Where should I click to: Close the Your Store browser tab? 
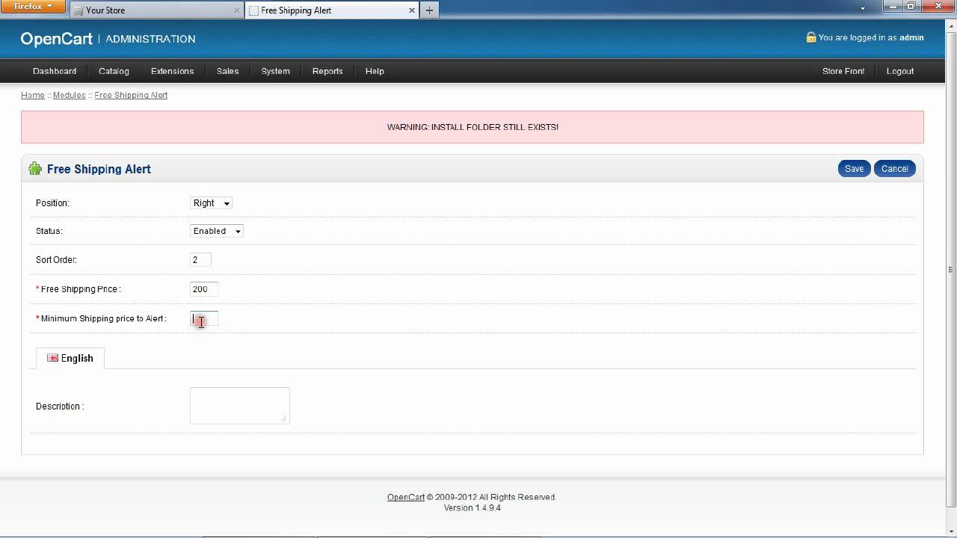point(237,10)
